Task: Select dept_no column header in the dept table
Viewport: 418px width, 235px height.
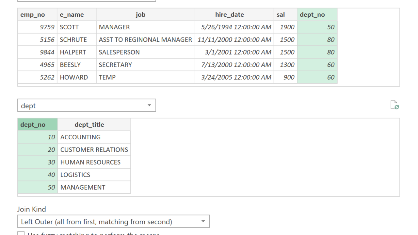Action: click(x=33, y=125)
